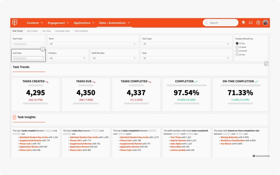Click the expand icon above Task Trends

pos(266,63)
